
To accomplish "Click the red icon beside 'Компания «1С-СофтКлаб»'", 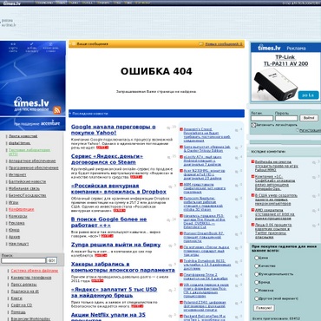I will [x=252, y=177].
